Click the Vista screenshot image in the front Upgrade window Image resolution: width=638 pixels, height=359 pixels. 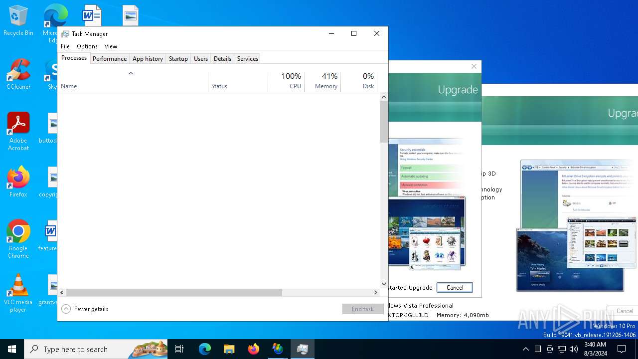[427, 204]
